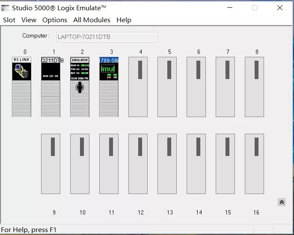Screen dimensions: 294x235
Task: Select empty slot 13
Action: click(167, 164)
